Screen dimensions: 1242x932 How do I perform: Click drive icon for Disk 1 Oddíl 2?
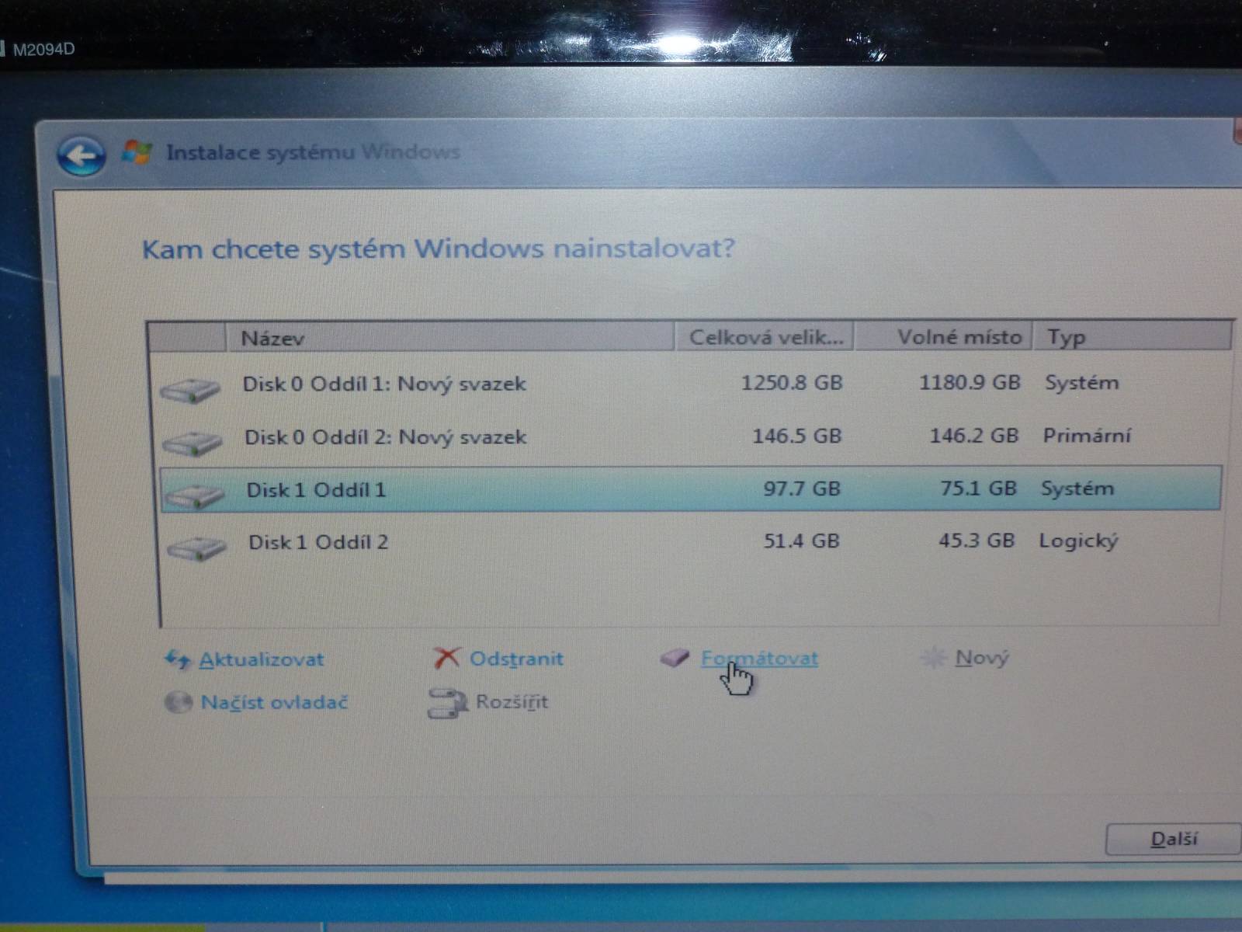tap(197, 548)
